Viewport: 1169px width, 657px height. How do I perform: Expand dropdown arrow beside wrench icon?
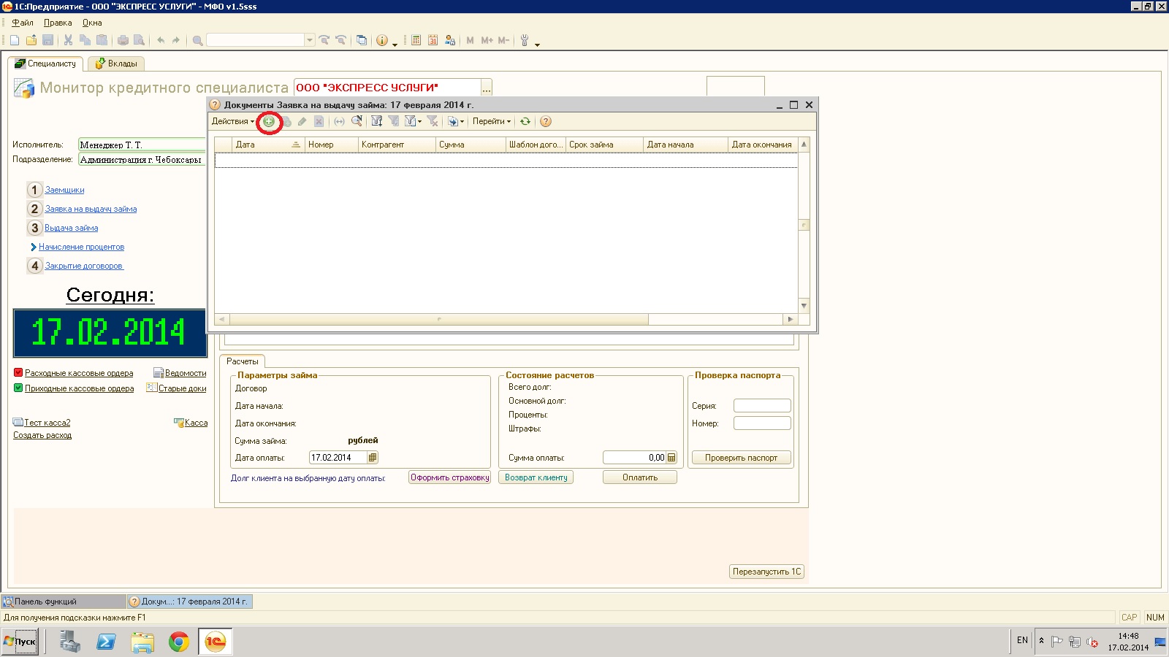pyautogui.click(x=537, y=44)
